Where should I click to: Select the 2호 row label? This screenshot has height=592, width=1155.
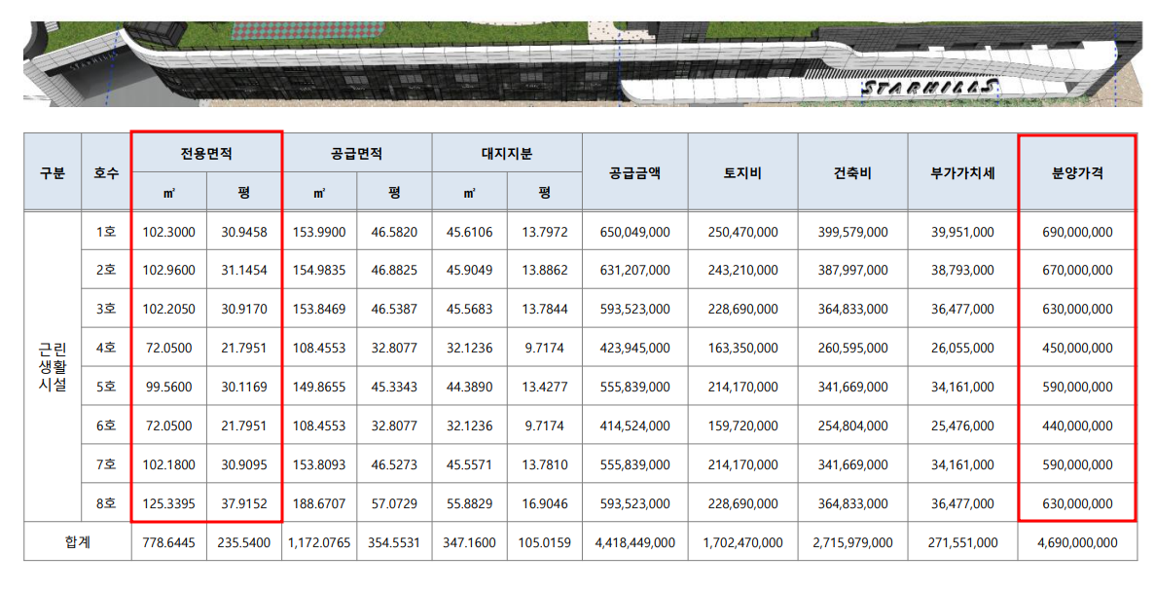tap(106, 270)
